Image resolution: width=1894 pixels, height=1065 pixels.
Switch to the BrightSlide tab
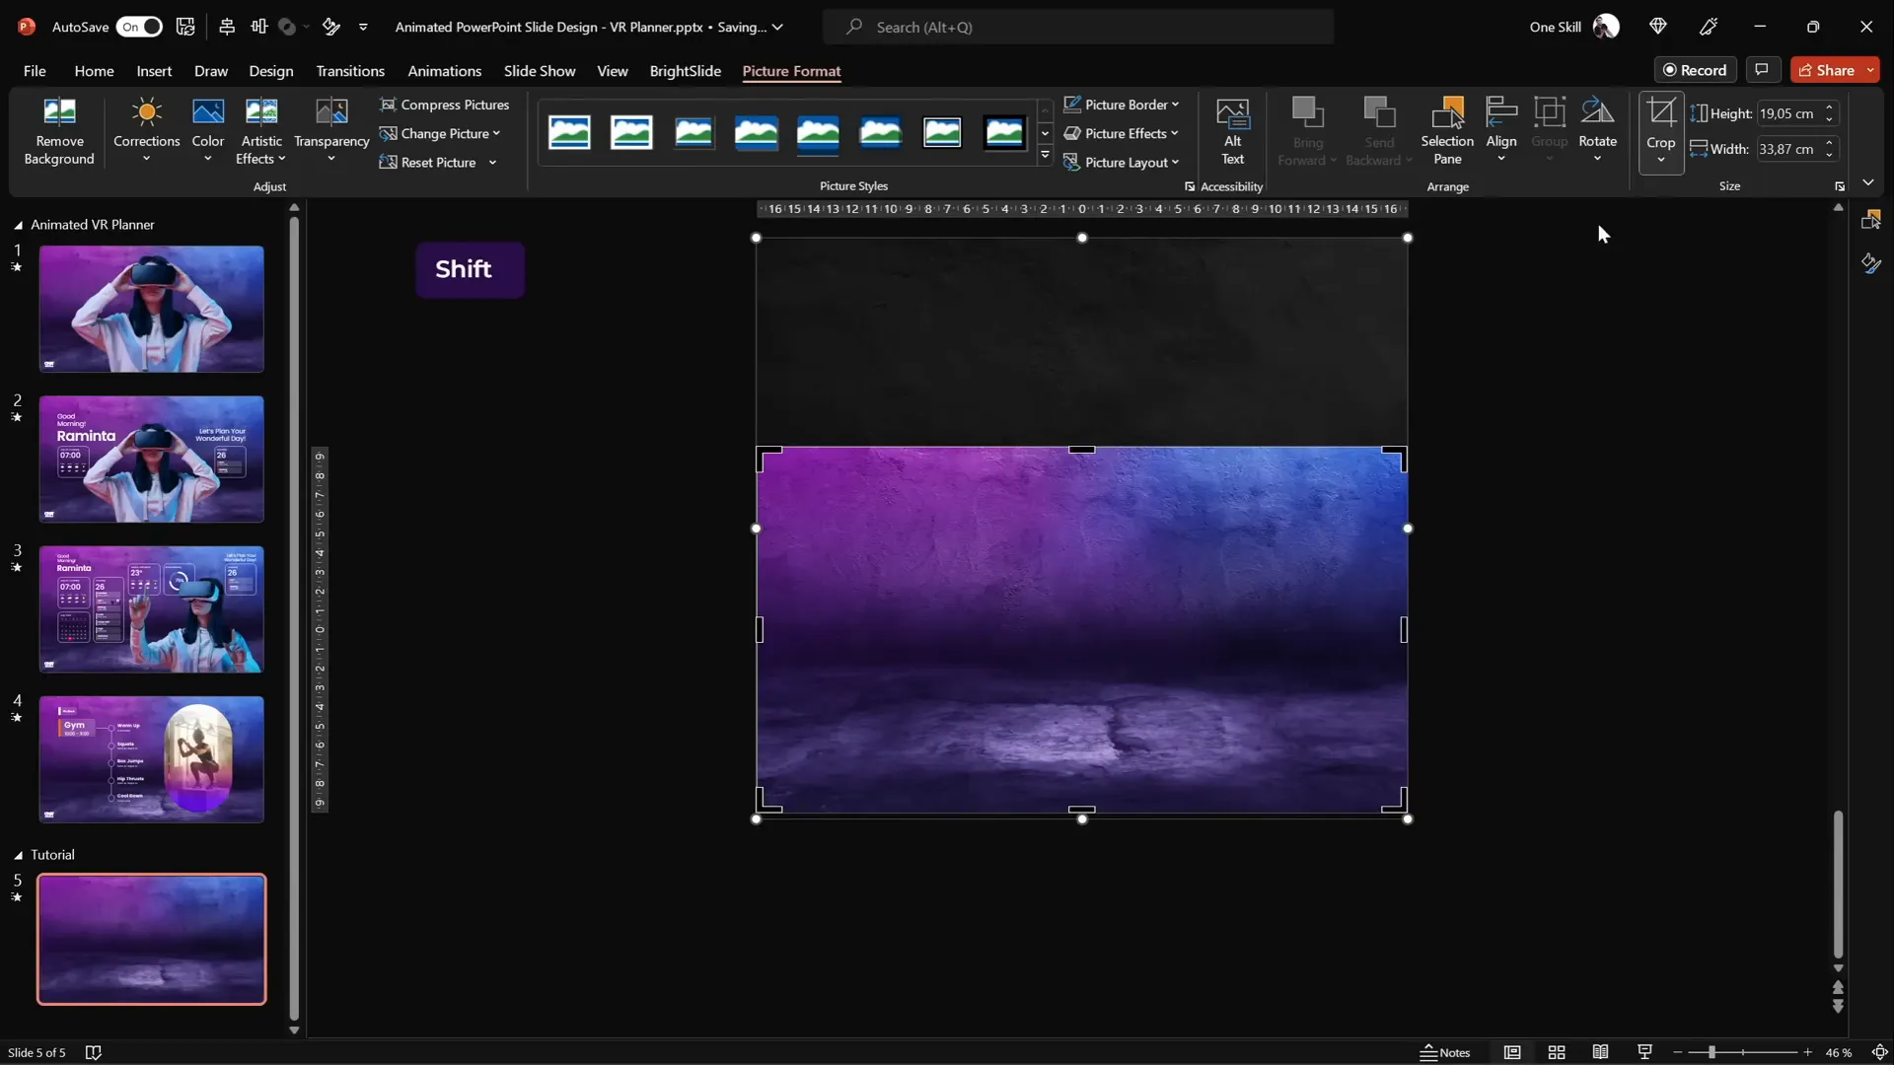(685, 71)
